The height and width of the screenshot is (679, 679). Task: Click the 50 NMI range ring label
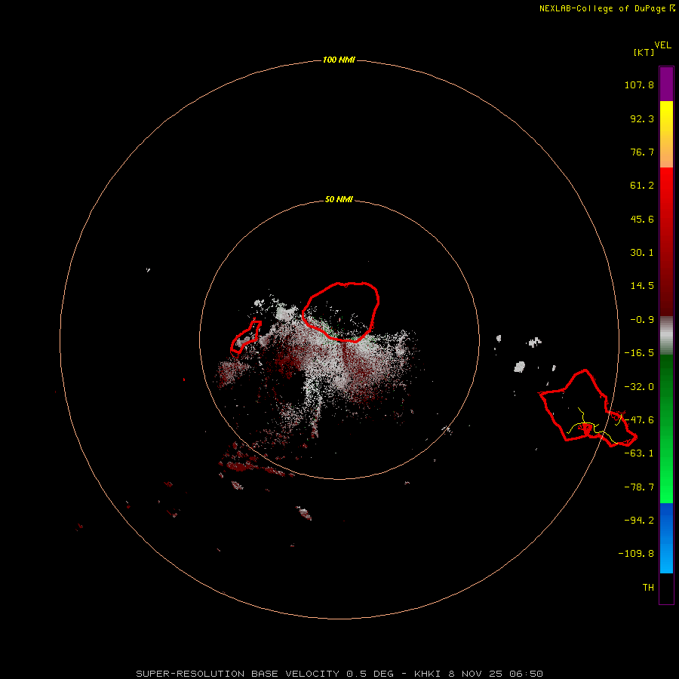pyautogui.click(x=339, y=200)
